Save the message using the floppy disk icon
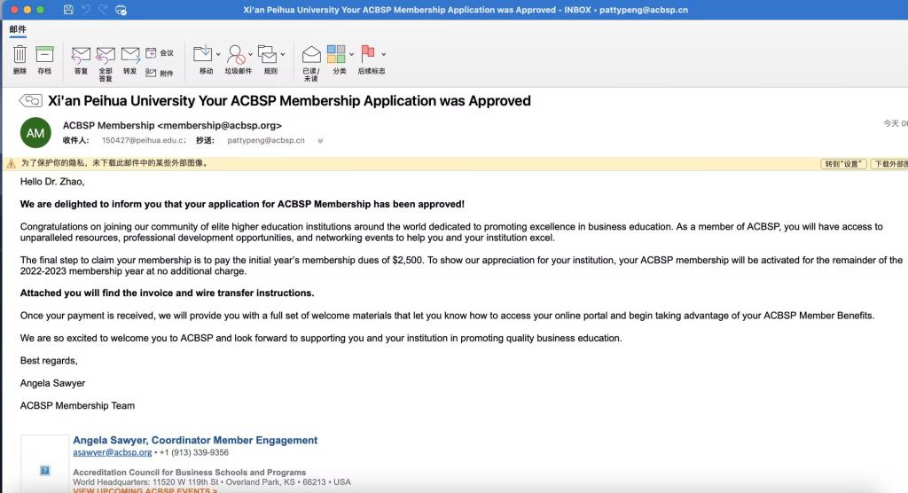908x493 pixels. (69, 10)
